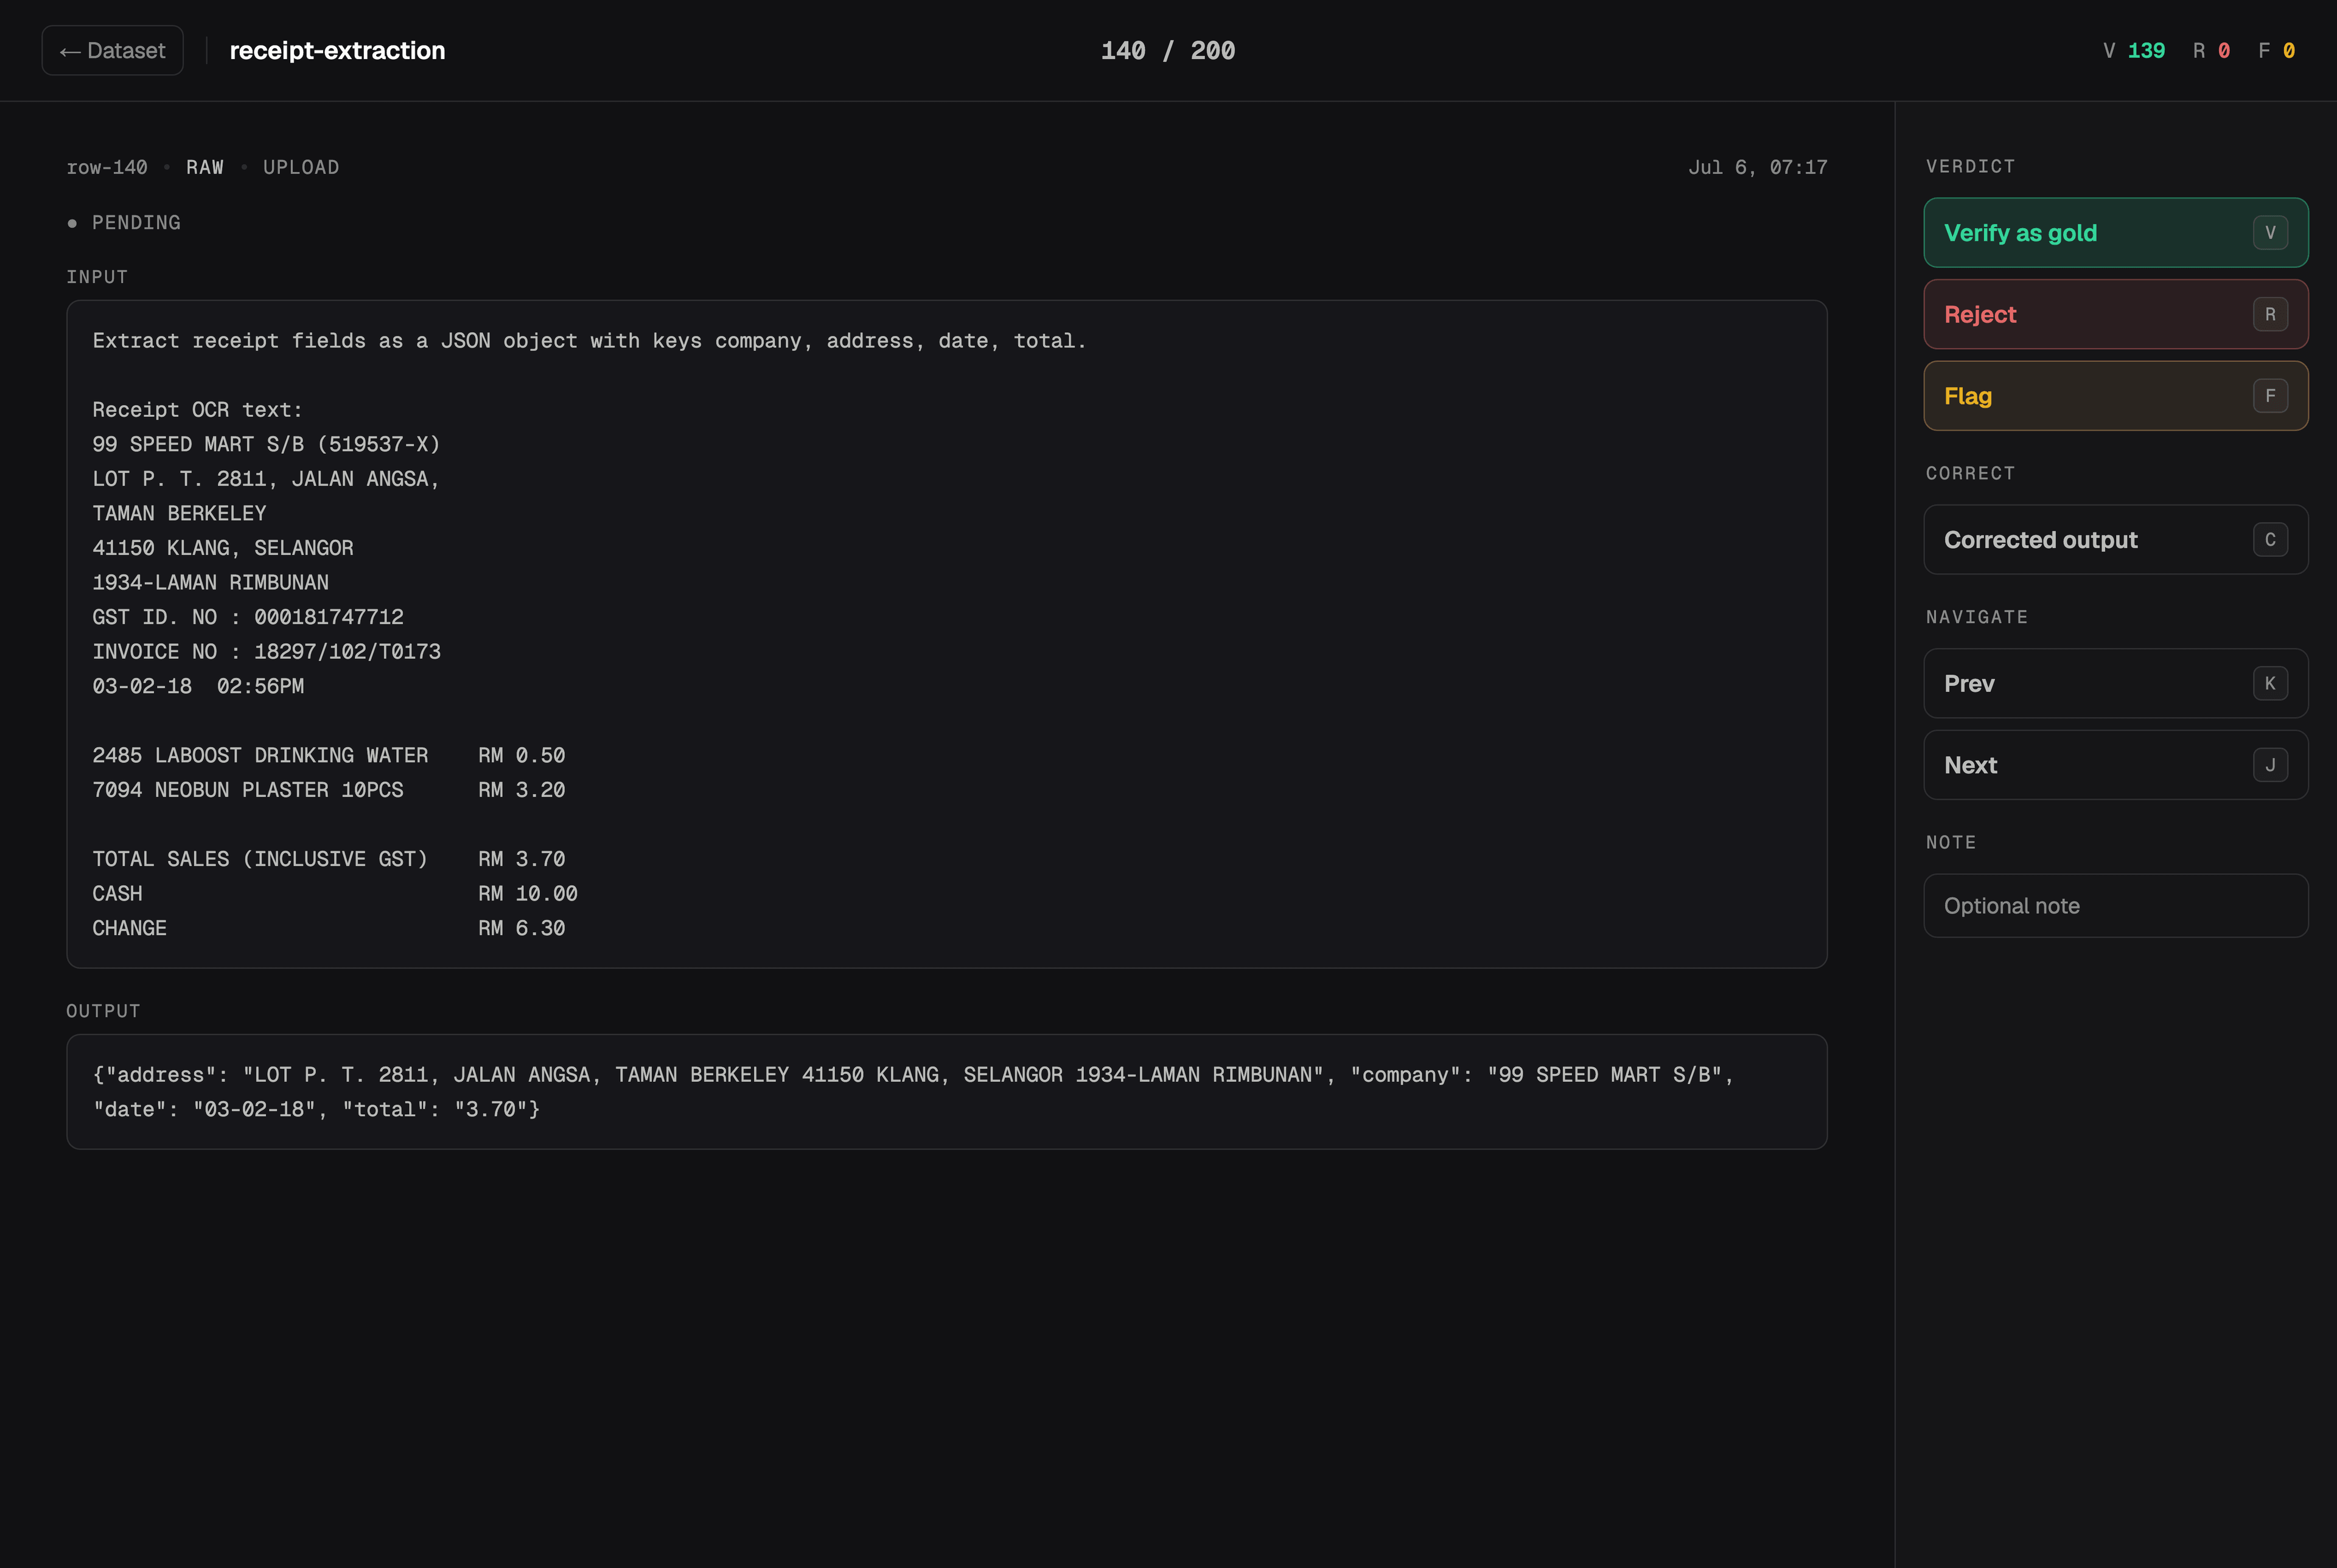Viewport: 2337px width, 1568px height.
Task: Click the rejected count R 0
Action: [x=2211, y=50]
